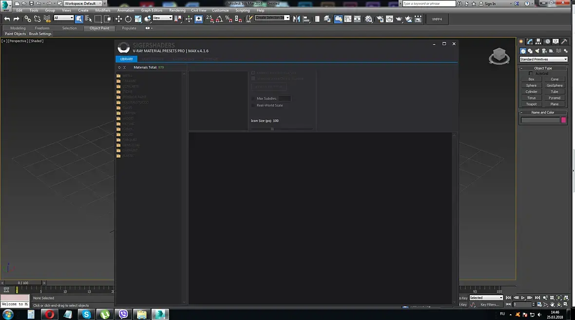Open the Motion panel tab icon
575x320 pixels.
coord(547,42)
